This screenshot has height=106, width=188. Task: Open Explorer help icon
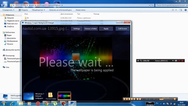click(x=186, y=10)
